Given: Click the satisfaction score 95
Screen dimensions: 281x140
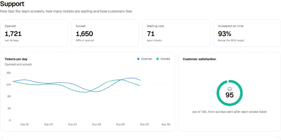Looking at the screenshot, I should (x=230, y=95).
